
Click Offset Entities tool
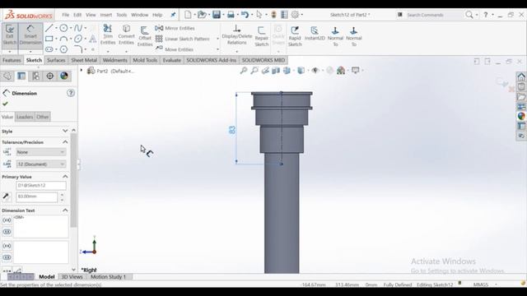pos(145,36)
